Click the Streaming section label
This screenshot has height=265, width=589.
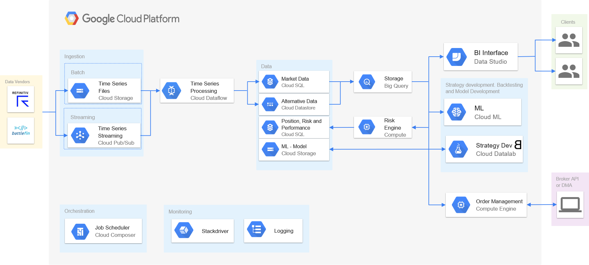(83, 117)
